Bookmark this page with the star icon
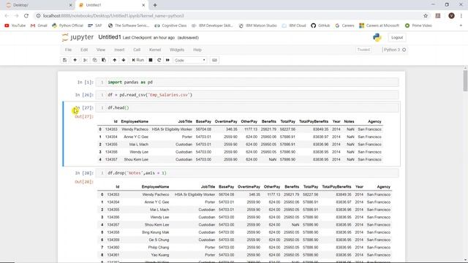The height and width of the screenshot is (263, 468). (x=426, y=16)
